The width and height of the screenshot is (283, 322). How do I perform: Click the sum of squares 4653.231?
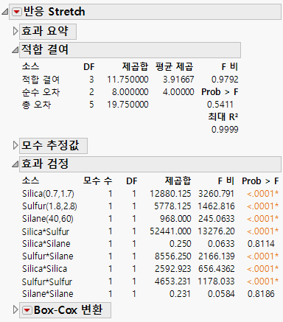173,281
